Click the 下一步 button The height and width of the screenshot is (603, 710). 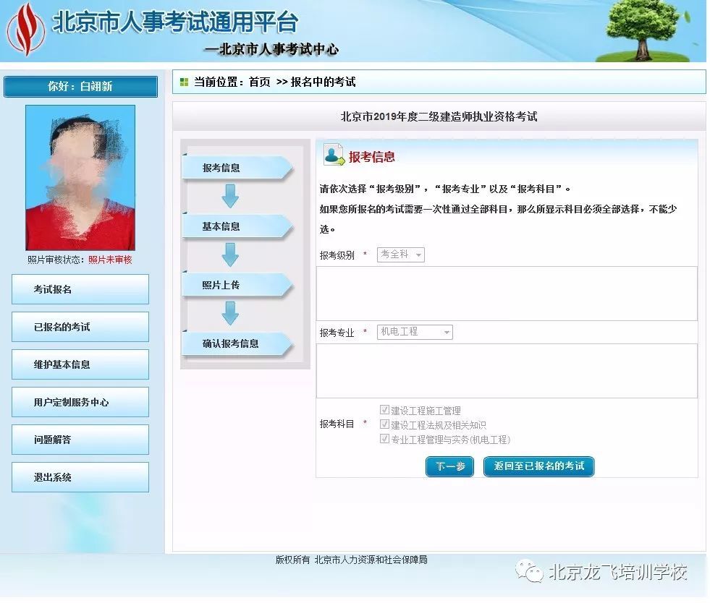point(449,466)
